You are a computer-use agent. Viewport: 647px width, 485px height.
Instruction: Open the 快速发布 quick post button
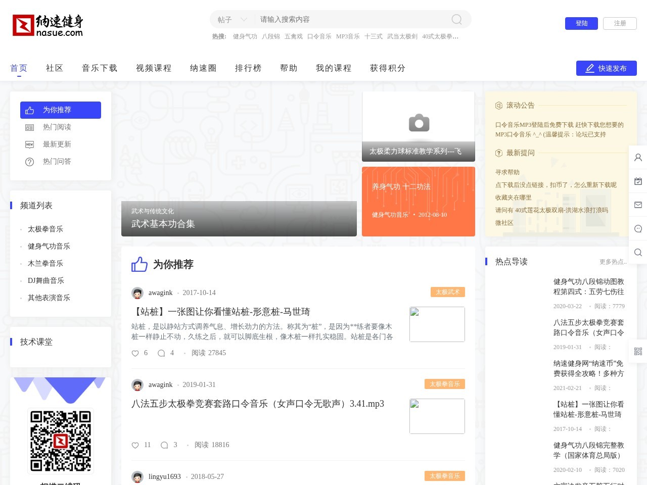(x=606, y=68)
